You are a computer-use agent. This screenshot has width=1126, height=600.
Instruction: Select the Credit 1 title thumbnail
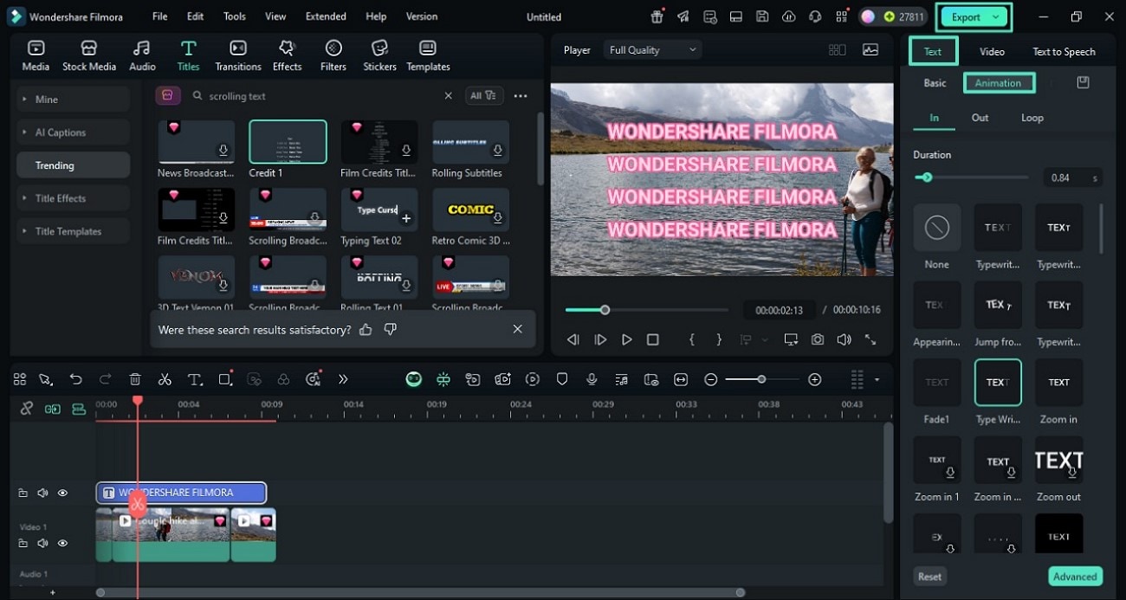pyautogui.click(x=288, y=142)
